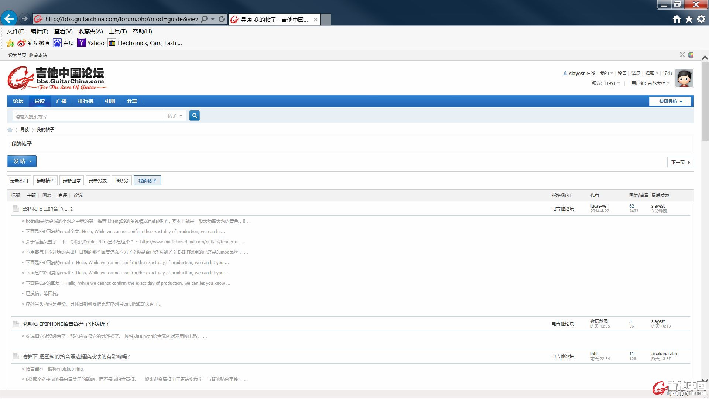Click the browser back arrow button
Screen dimensions: 709x399
9,19
